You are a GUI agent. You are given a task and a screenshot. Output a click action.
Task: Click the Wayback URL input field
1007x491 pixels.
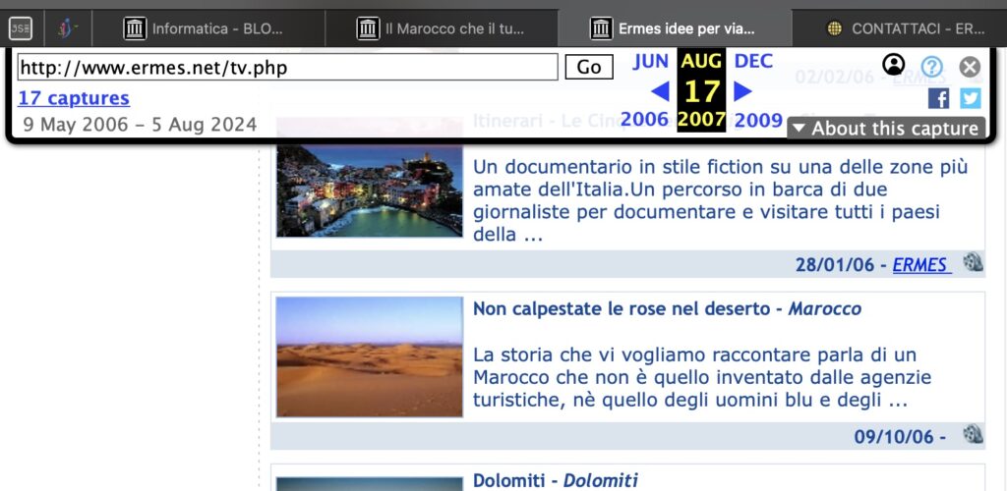click(287, 68)
